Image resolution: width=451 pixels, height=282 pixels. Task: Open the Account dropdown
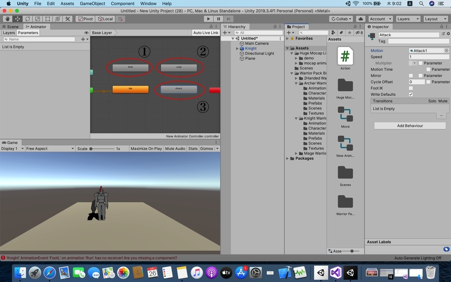(x=380, y=19)
